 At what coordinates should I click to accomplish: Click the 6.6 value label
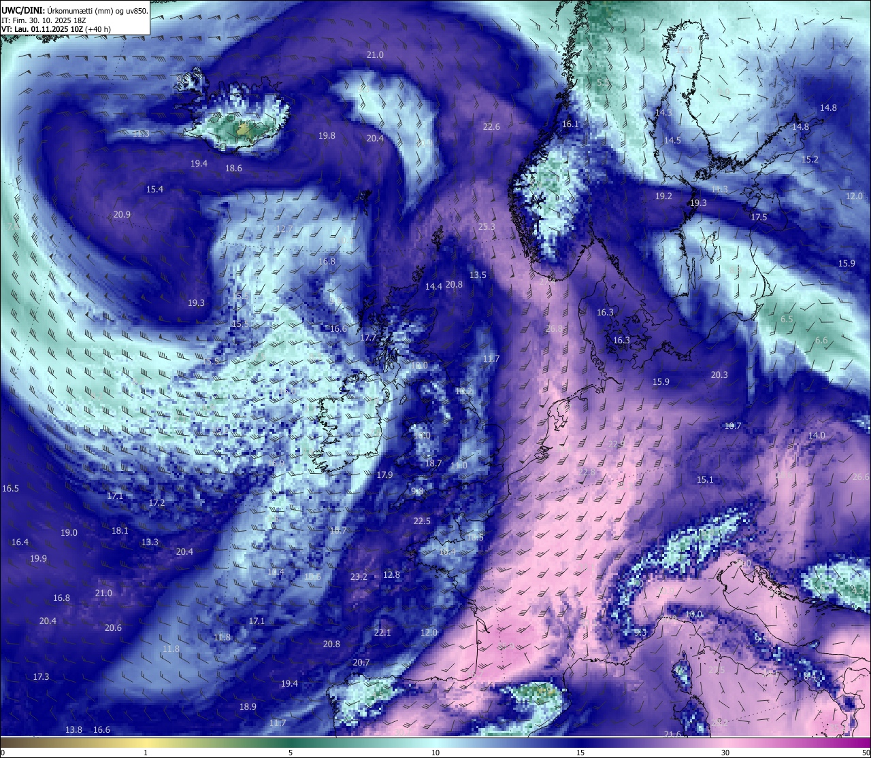(821, 341)
